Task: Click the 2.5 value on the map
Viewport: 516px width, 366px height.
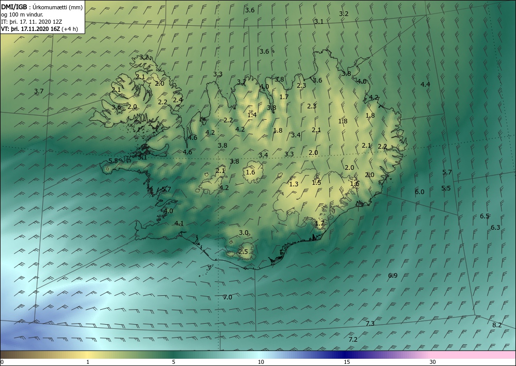Action: [243, 252]
